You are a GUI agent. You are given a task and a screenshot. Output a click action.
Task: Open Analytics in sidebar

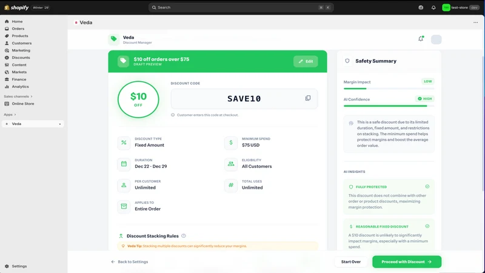(20, 86)
